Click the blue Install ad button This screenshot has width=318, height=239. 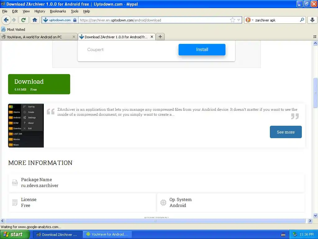click(202, 49)
